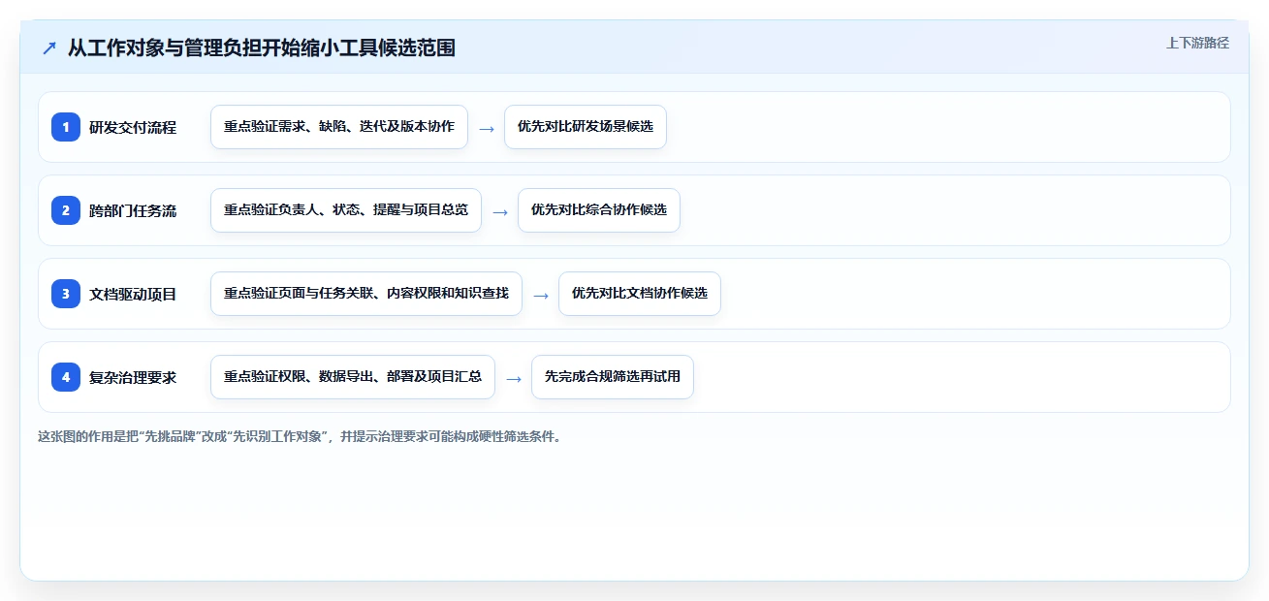Click the number 3 badge
This screenshot has height=601, width=1269.
pyautogui.click(x=66, y=294)
